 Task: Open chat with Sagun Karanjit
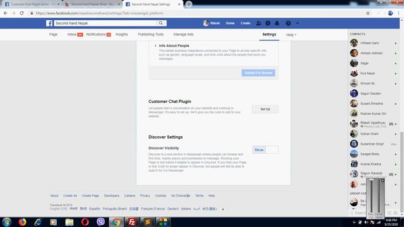[373, 174]
